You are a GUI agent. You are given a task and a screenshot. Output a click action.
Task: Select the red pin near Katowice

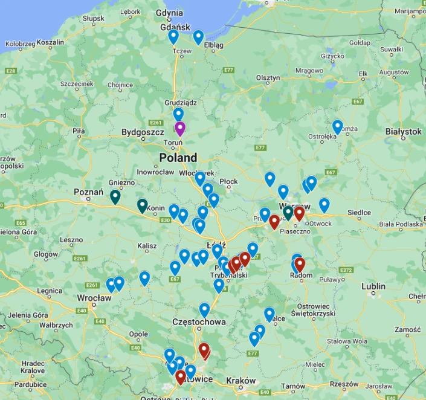(x=181, y=378)
